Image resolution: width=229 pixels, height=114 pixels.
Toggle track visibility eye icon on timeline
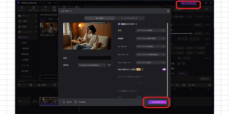[24, 101]
